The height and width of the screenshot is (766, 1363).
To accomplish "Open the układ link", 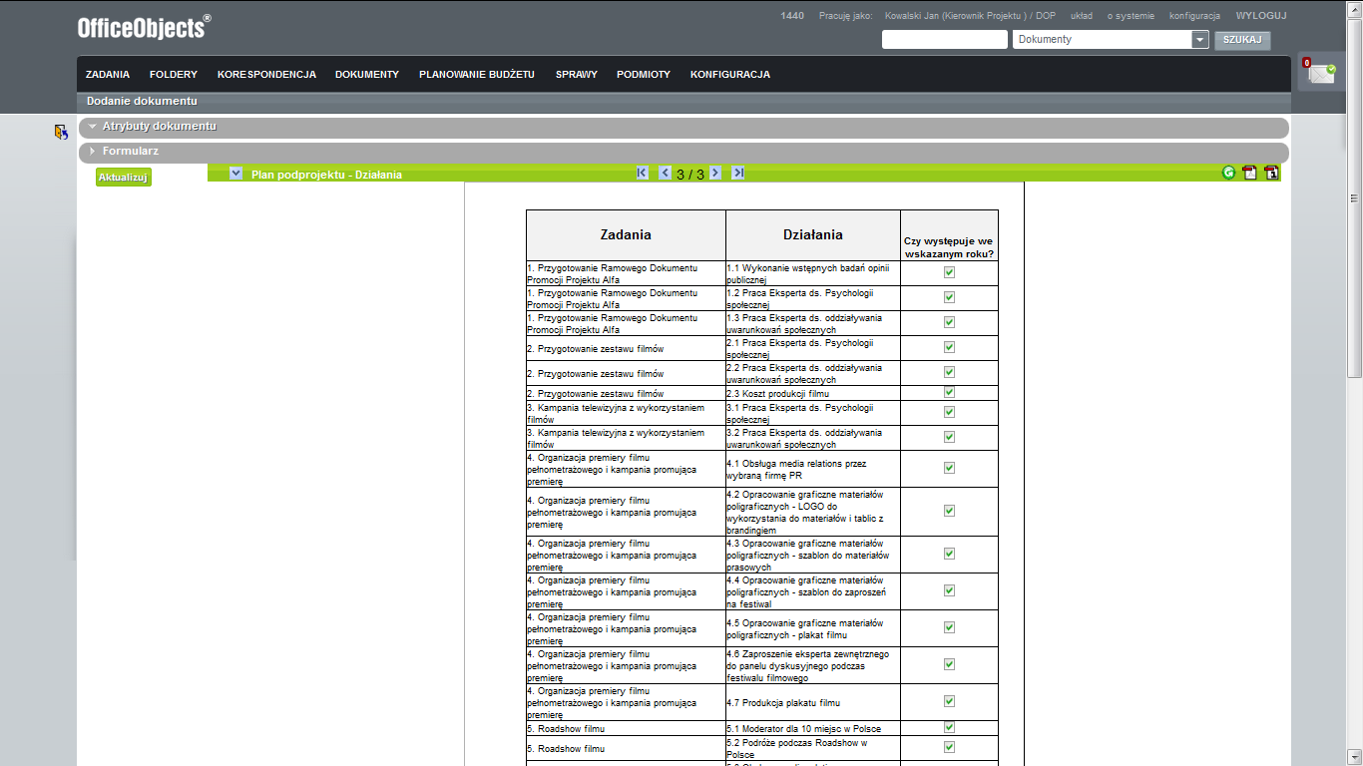I will [1082, 16].
